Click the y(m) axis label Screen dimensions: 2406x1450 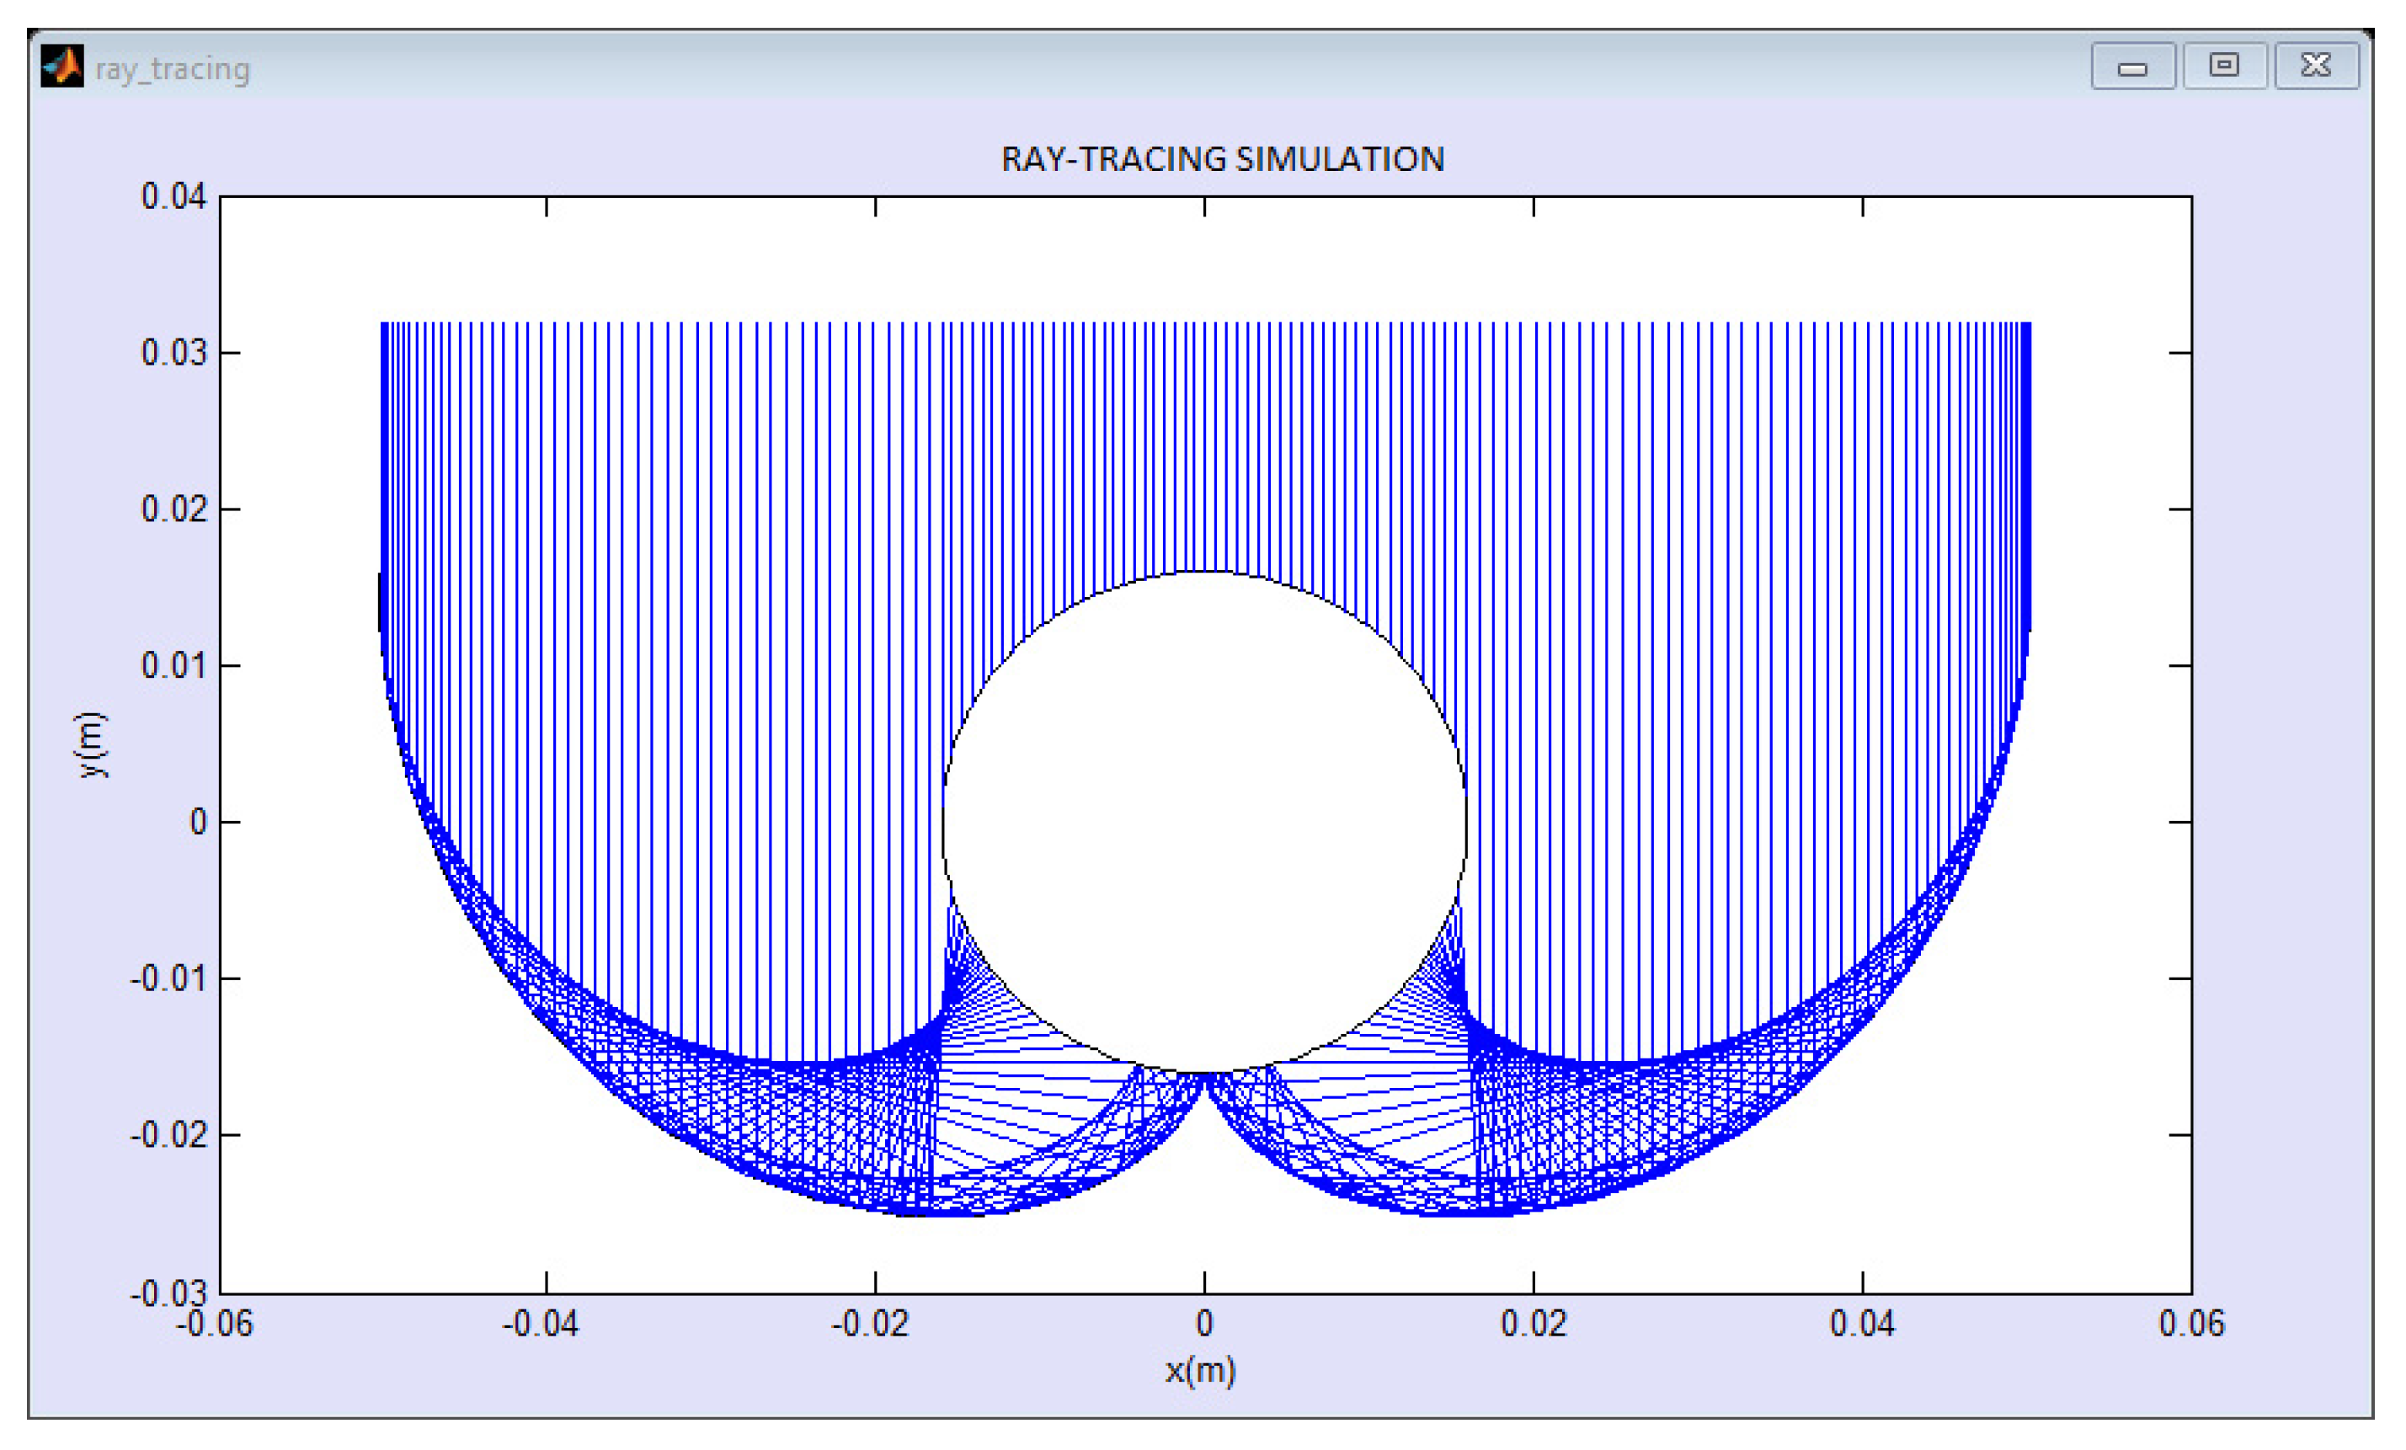tap(91, 744)
